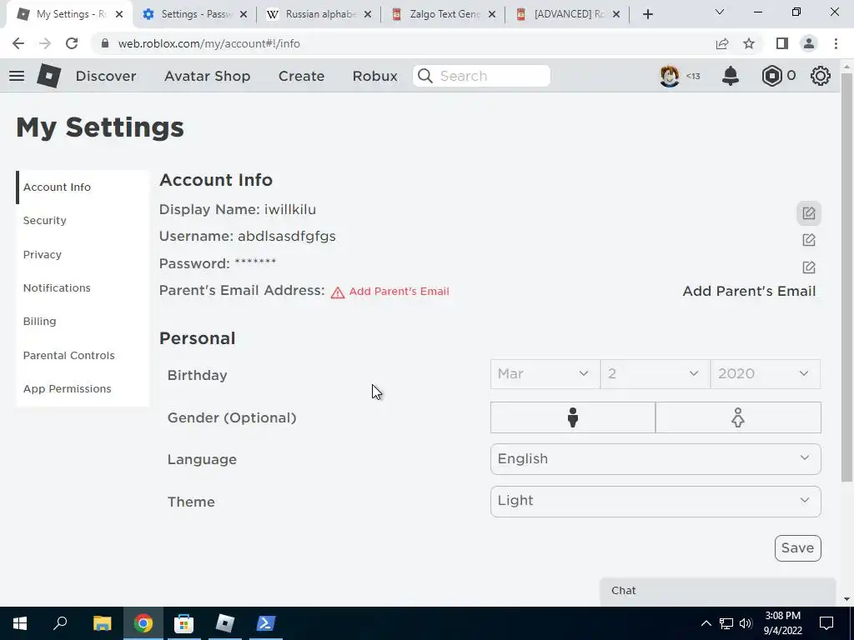Open the birthday year dropdown
854x640 pixels.
[766, 374]
